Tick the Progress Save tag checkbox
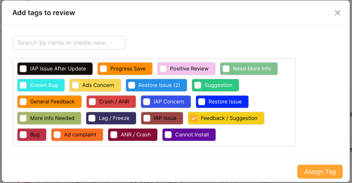This screenshot has width=352, height=183. (x=104, y=69)
